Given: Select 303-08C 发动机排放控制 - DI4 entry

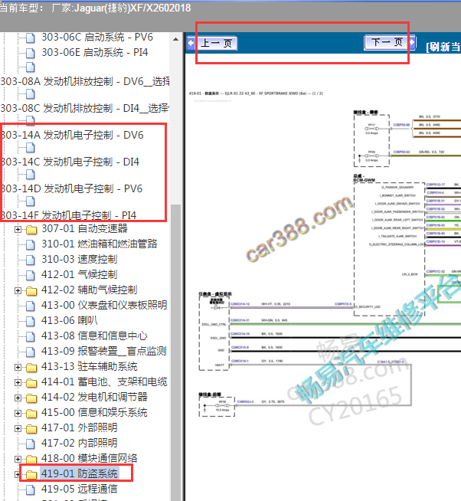Looking at the screenshot, I should tap(85, 108).
